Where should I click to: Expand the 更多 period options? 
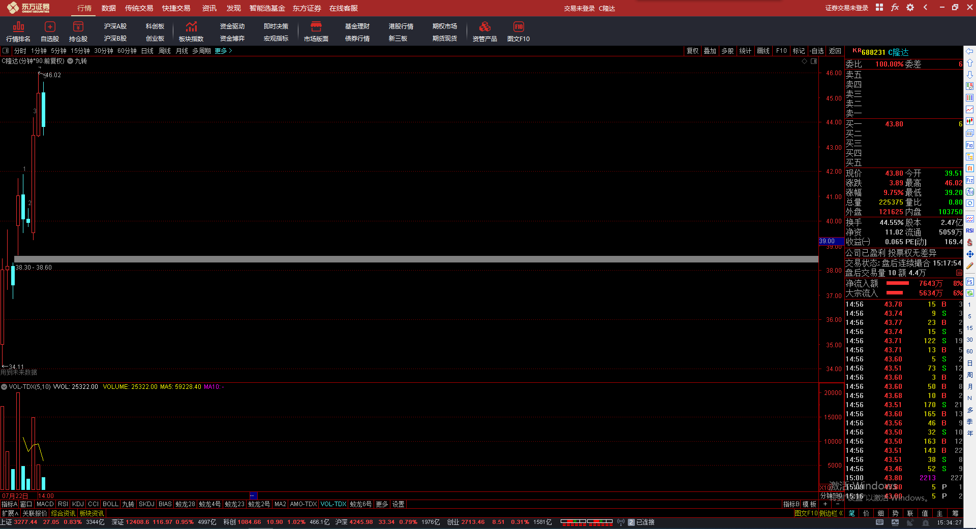223,51
